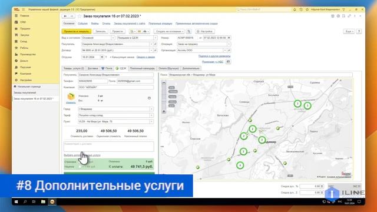
Task: Click the Комментарий к доставке text box
Action: point(108,147)
